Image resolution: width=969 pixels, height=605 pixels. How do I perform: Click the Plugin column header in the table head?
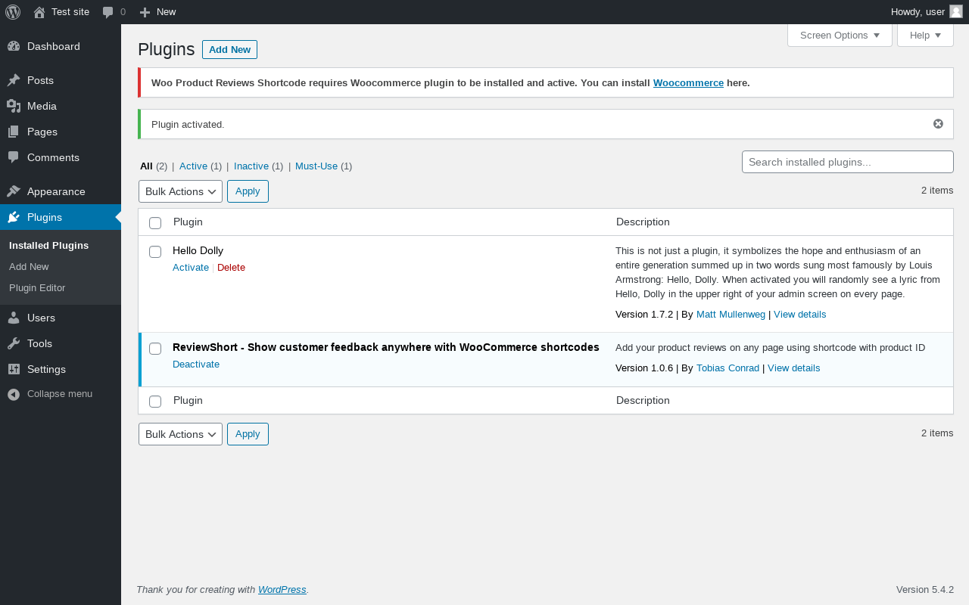coord(188,222)
